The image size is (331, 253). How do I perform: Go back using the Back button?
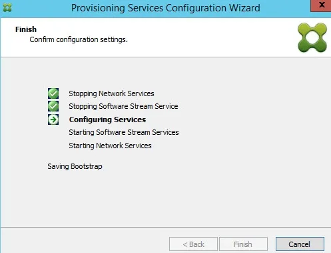pos(193,244)
